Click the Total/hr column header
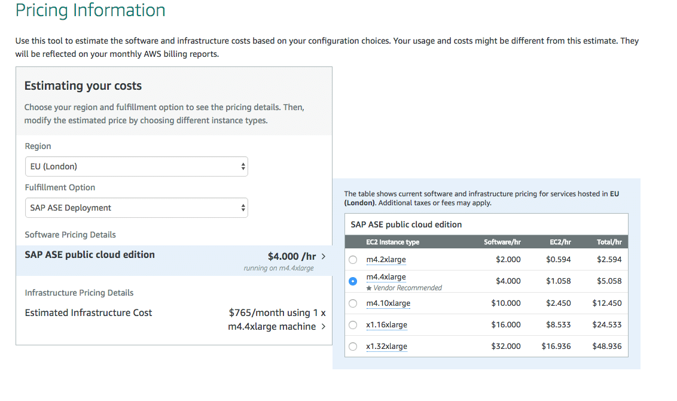 [609, 242]
